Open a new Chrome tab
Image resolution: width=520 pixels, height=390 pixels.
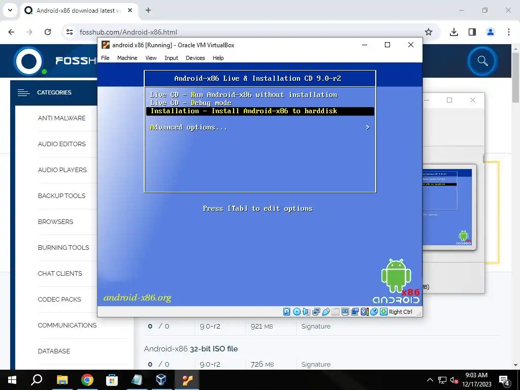[x=148, y=10]
